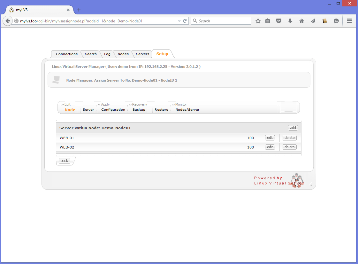The height and width of the screenshot is (264, 358).
Task: Open Backup under Recovery menu
Action: point(139,110)
